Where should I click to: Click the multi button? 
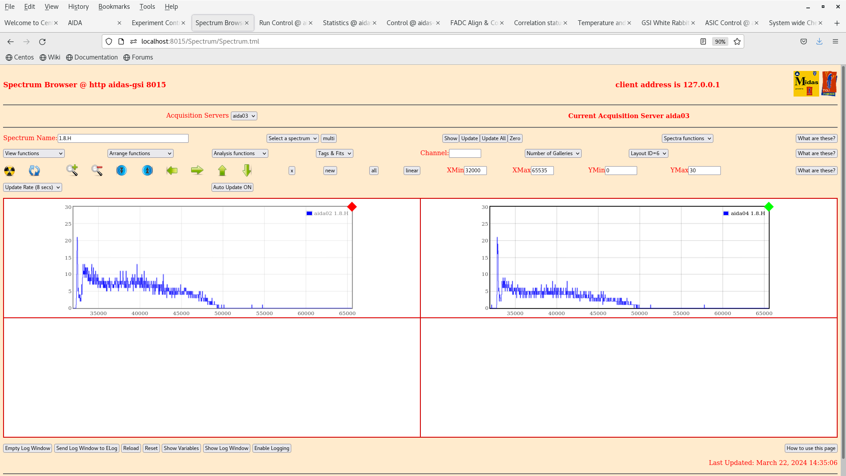coord(329,138)
